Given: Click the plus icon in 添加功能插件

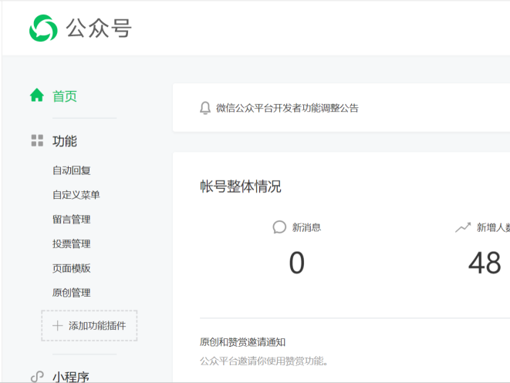Looking at the screenshot, I should (x=57, y=326).
